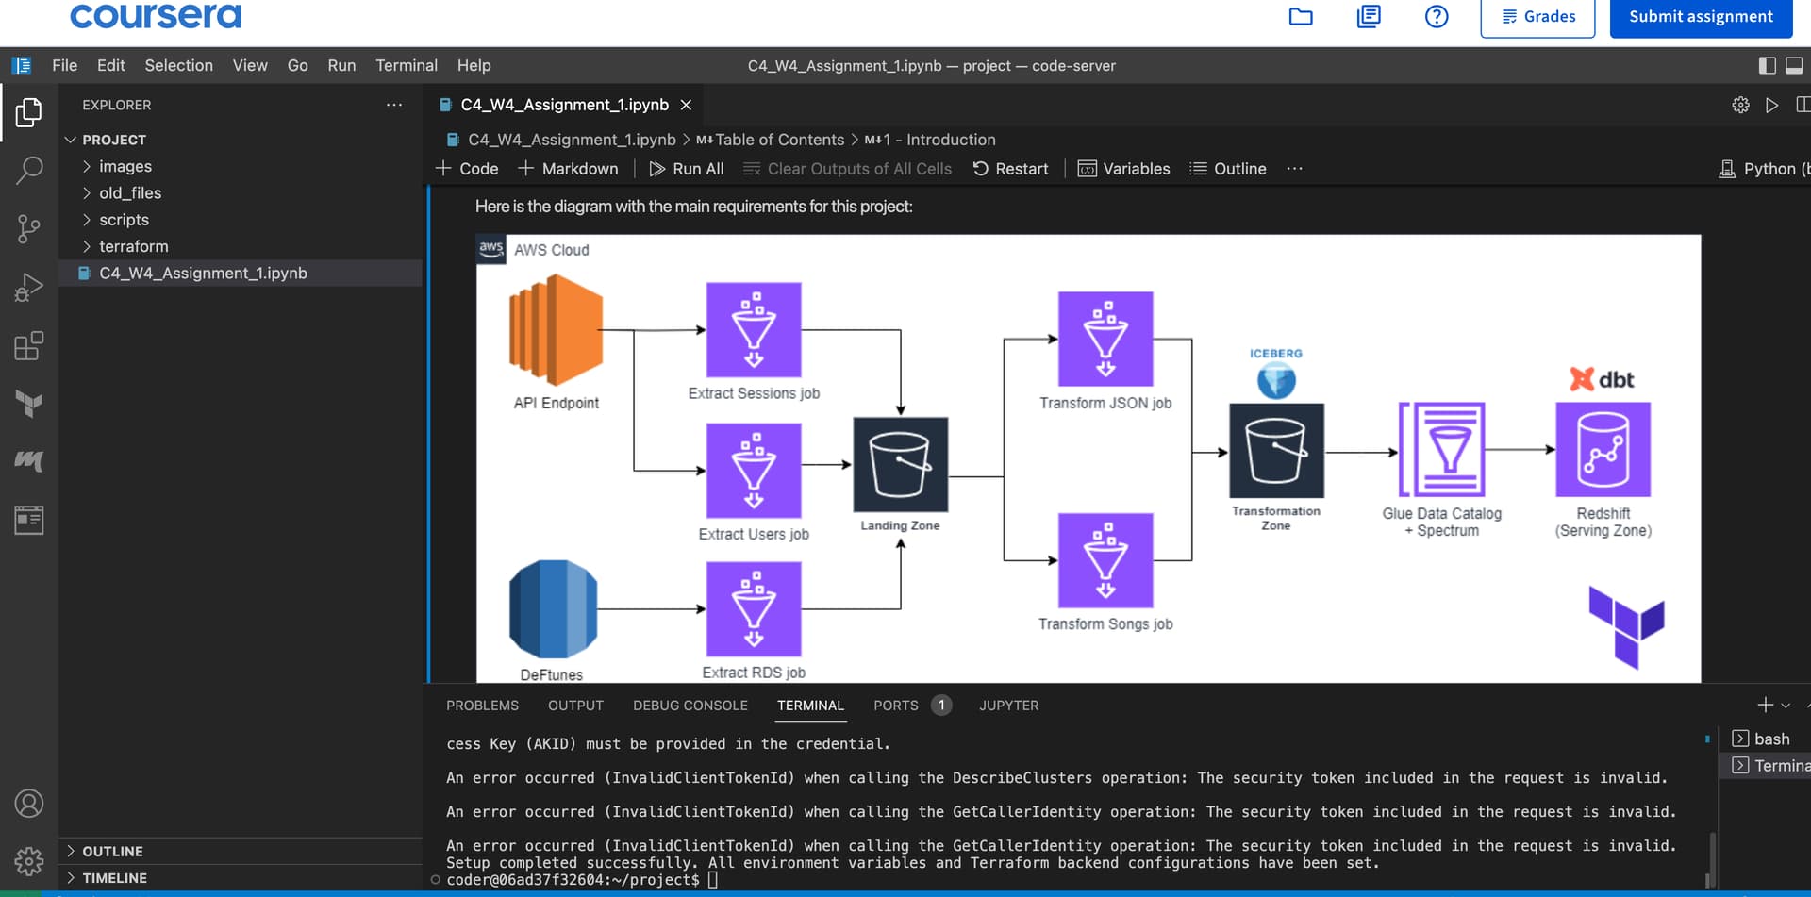The width and height of the screenshot is (1811, 897).
Task: Click the AWS architecture diagram image
Action: pos(1088,458)
